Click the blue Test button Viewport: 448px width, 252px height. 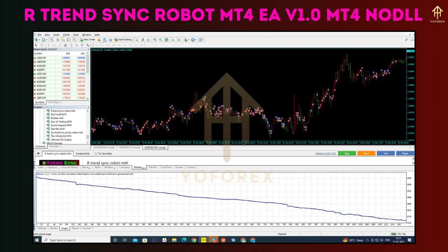coord(386,153)
